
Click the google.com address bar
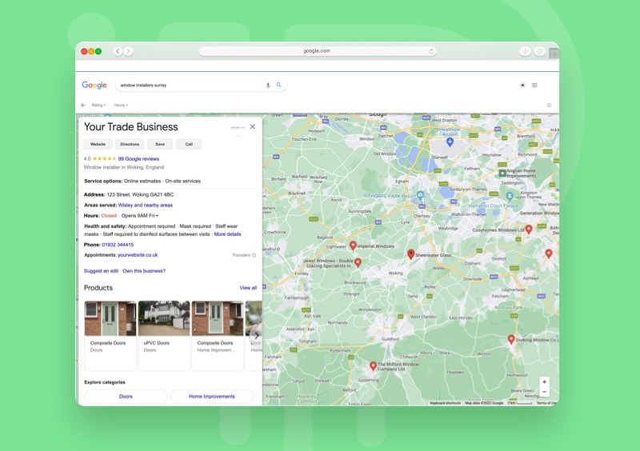click(x=317, y=51)
